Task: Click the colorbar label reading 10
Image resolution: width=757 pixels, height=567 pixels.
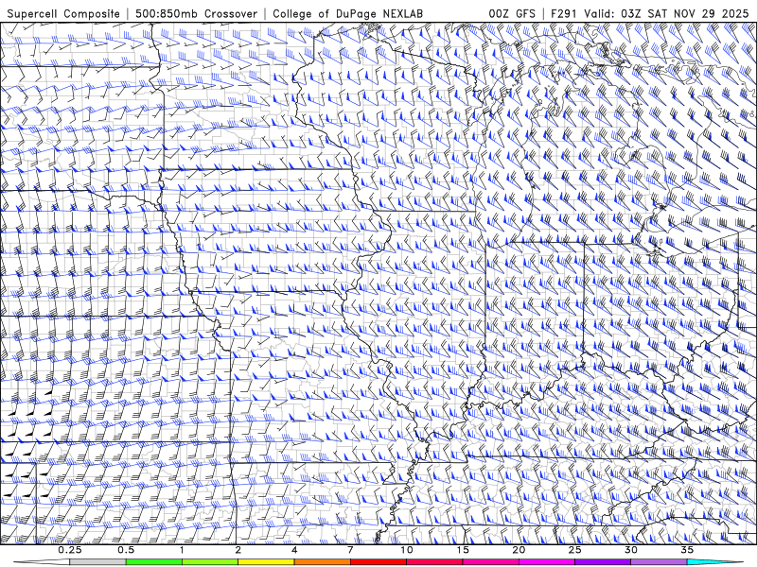Action: [407, 550]
